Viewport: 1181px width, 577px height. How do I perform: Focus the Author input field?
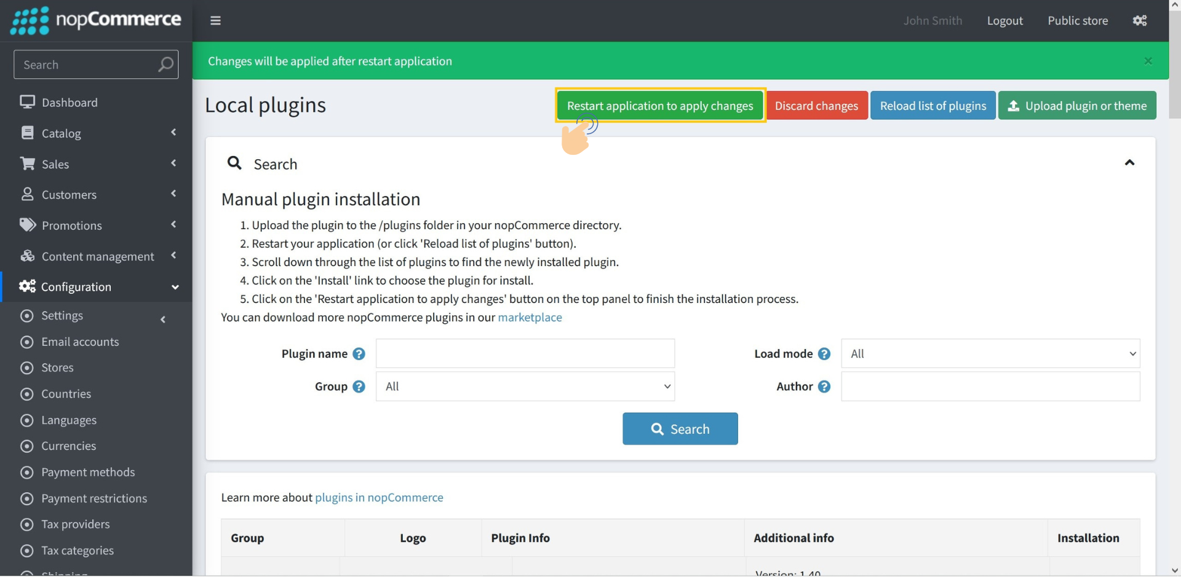990,387
